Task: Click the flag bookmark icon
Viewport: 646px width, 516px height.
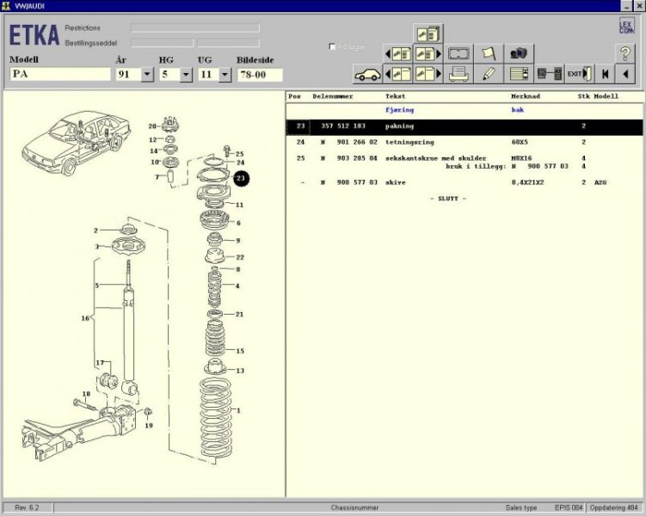Action: click(488, 54)
